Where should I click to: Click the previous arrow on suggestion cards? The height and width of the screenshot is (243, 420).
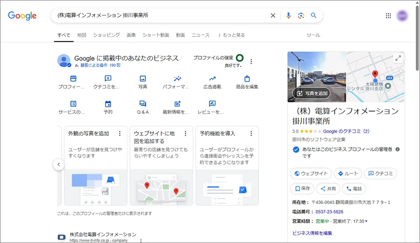(59, 164)
